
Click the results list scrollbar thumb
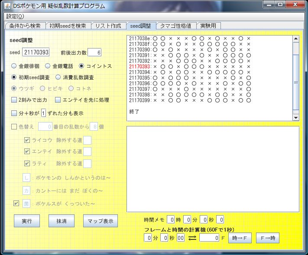[296, 82]
